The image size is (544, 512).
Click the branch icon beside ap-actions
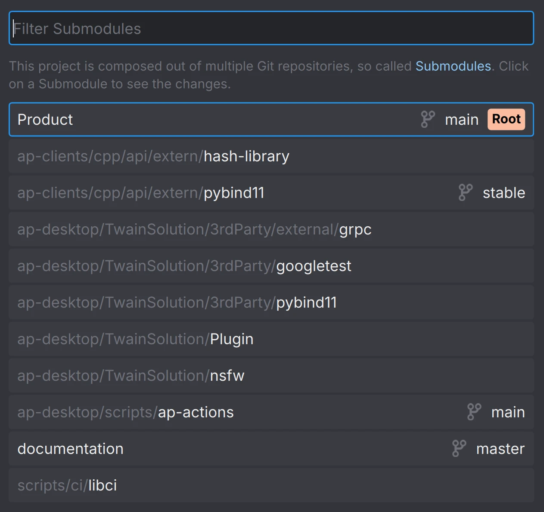(x=474, y=412)
